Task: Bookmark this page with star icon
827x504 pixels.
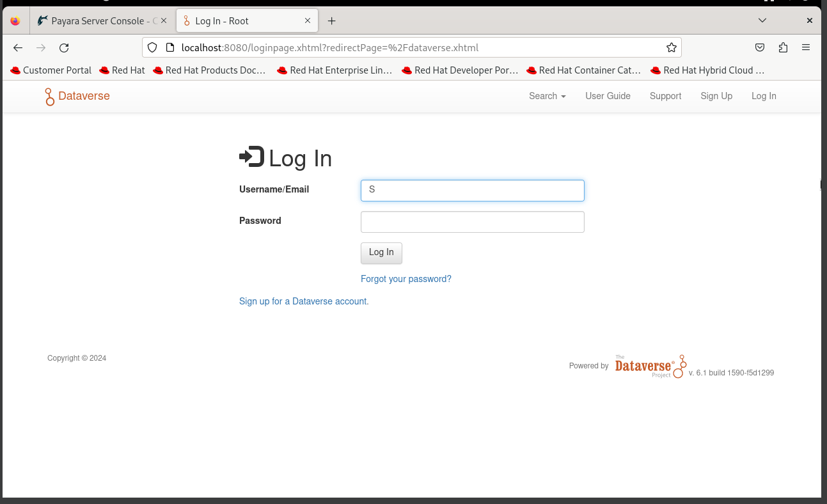Action: click(671, 48)
